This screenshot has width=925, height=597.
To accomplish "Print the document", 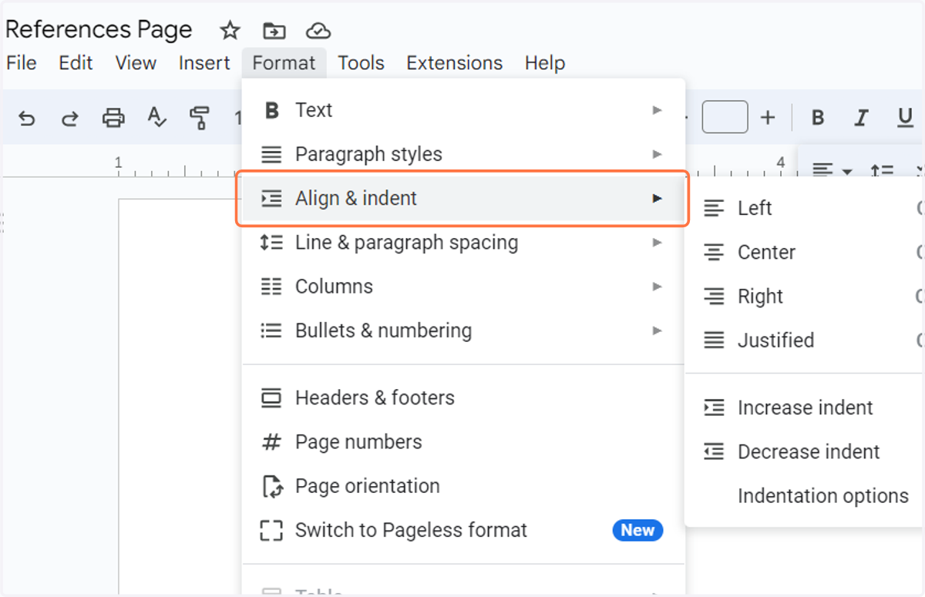I will pos(113,118).
